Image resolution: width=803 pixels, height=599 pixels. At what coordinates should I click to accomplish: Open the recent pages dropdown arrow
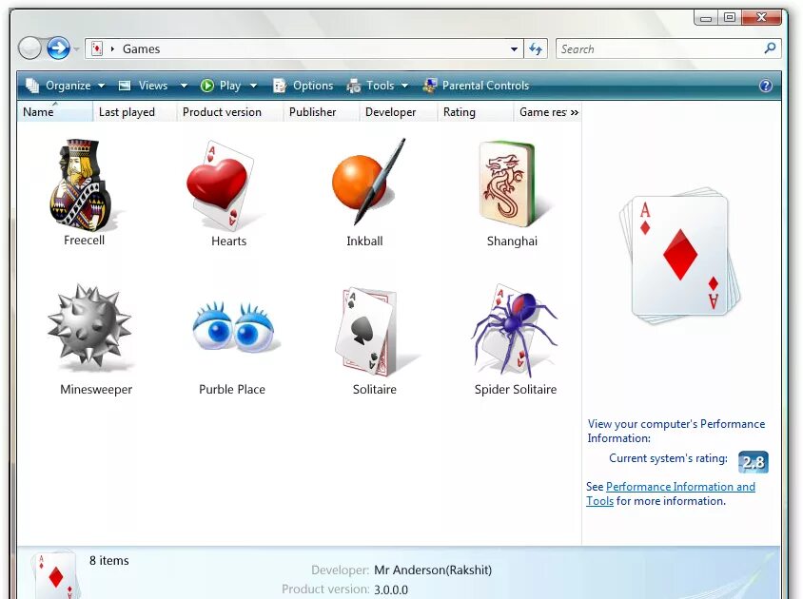[x=76, y=49]
